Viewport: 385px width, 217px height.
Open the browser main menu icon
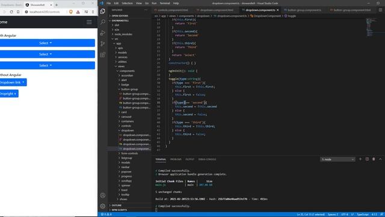click(93, 12)
